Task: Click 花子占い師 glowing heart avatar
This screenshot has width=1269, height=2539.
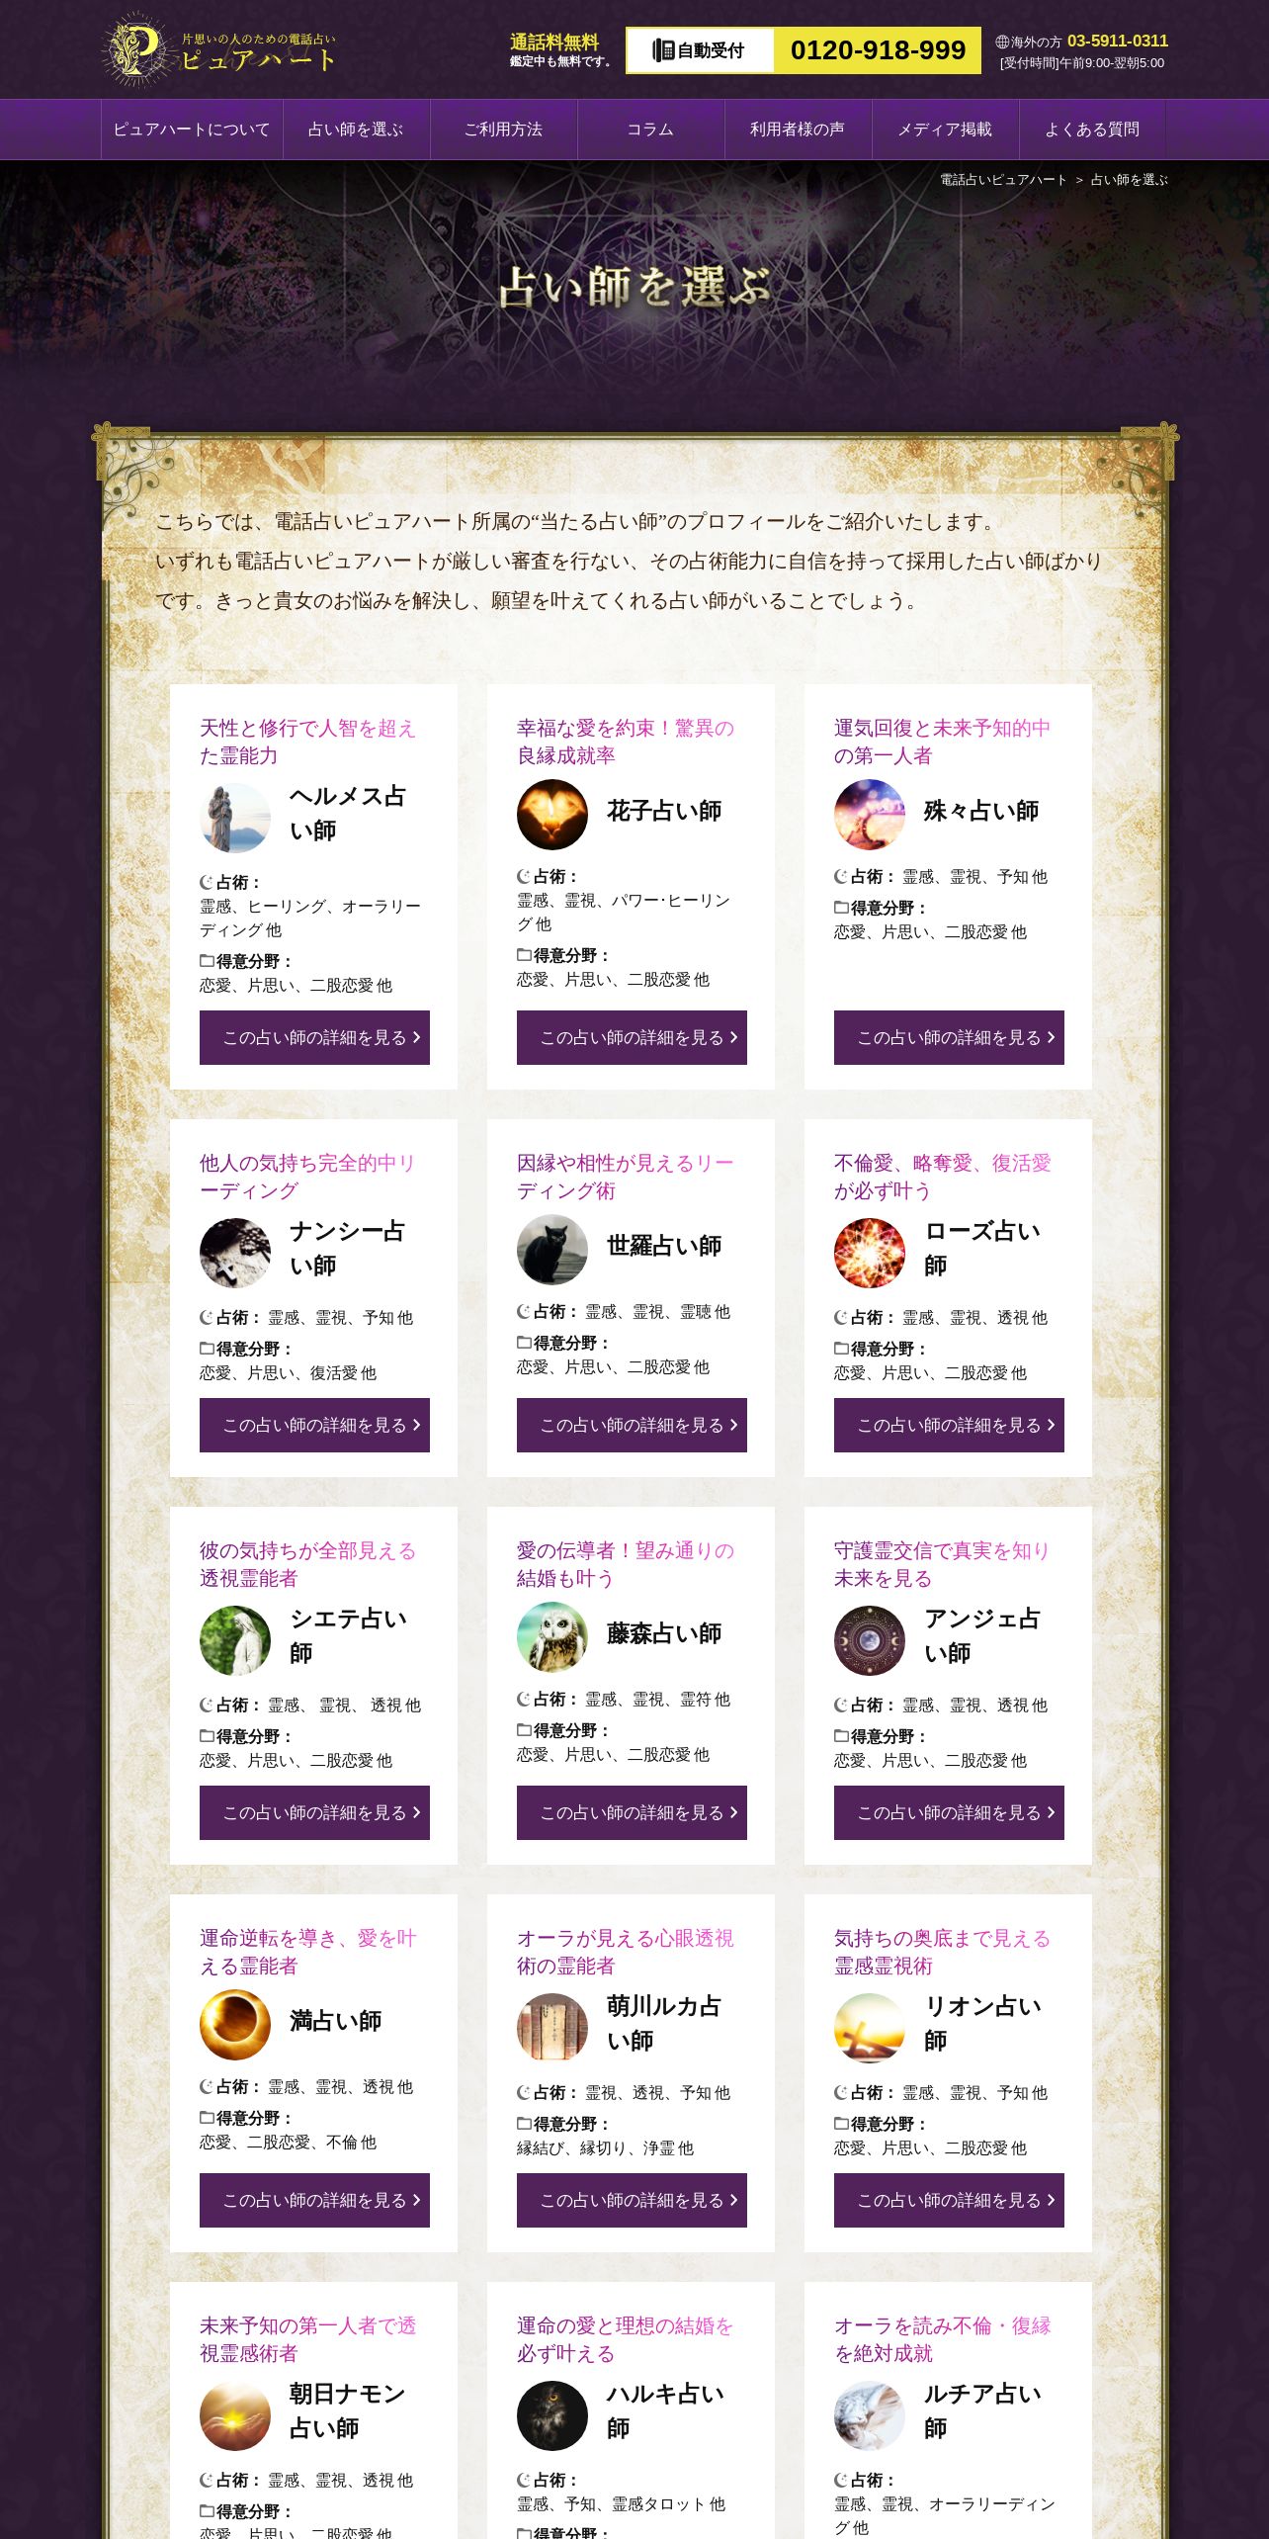Action: [552, 815]
